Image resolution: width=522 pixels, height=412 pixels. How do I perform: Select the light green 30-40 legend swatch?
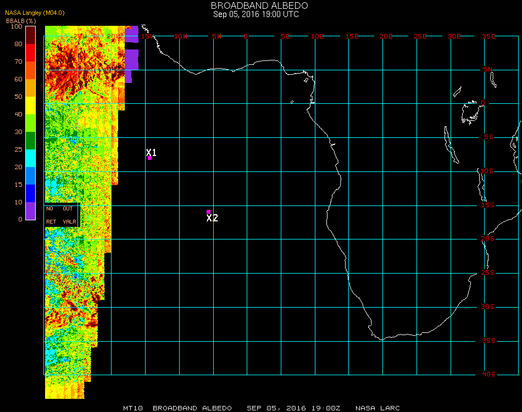click(x=31, y=123)
